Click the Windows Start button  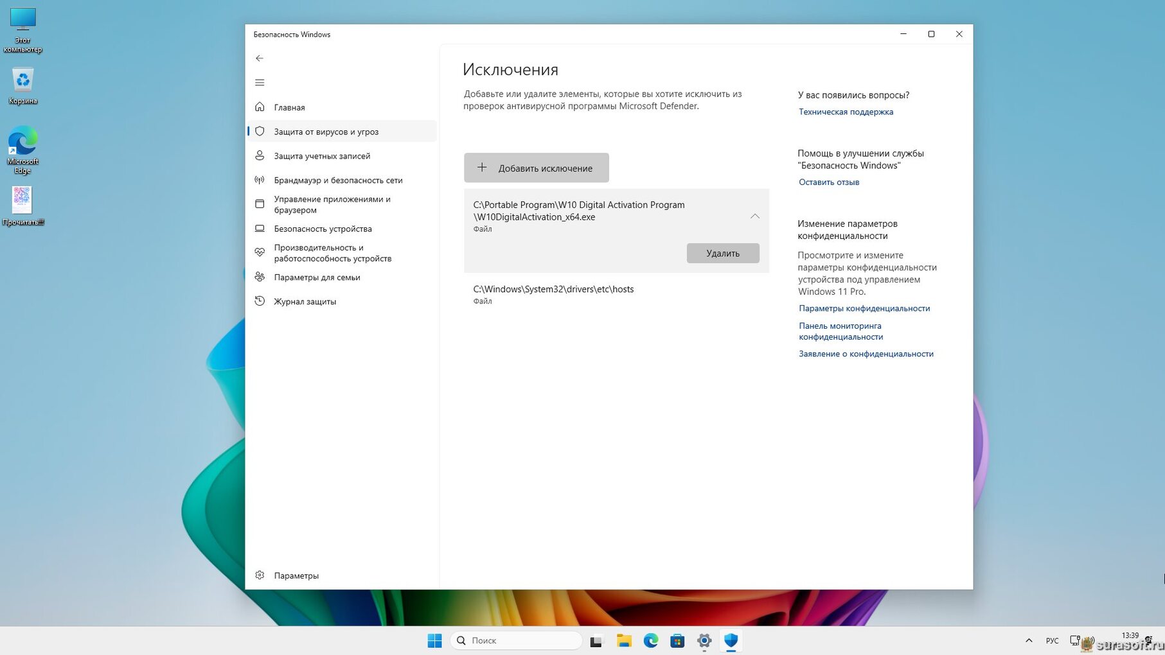pyautogui.click(x=434, y=641)
